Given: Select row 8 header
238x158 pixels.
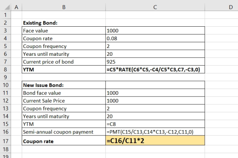Looking at the screenshot, I should [x=5, y=69].
